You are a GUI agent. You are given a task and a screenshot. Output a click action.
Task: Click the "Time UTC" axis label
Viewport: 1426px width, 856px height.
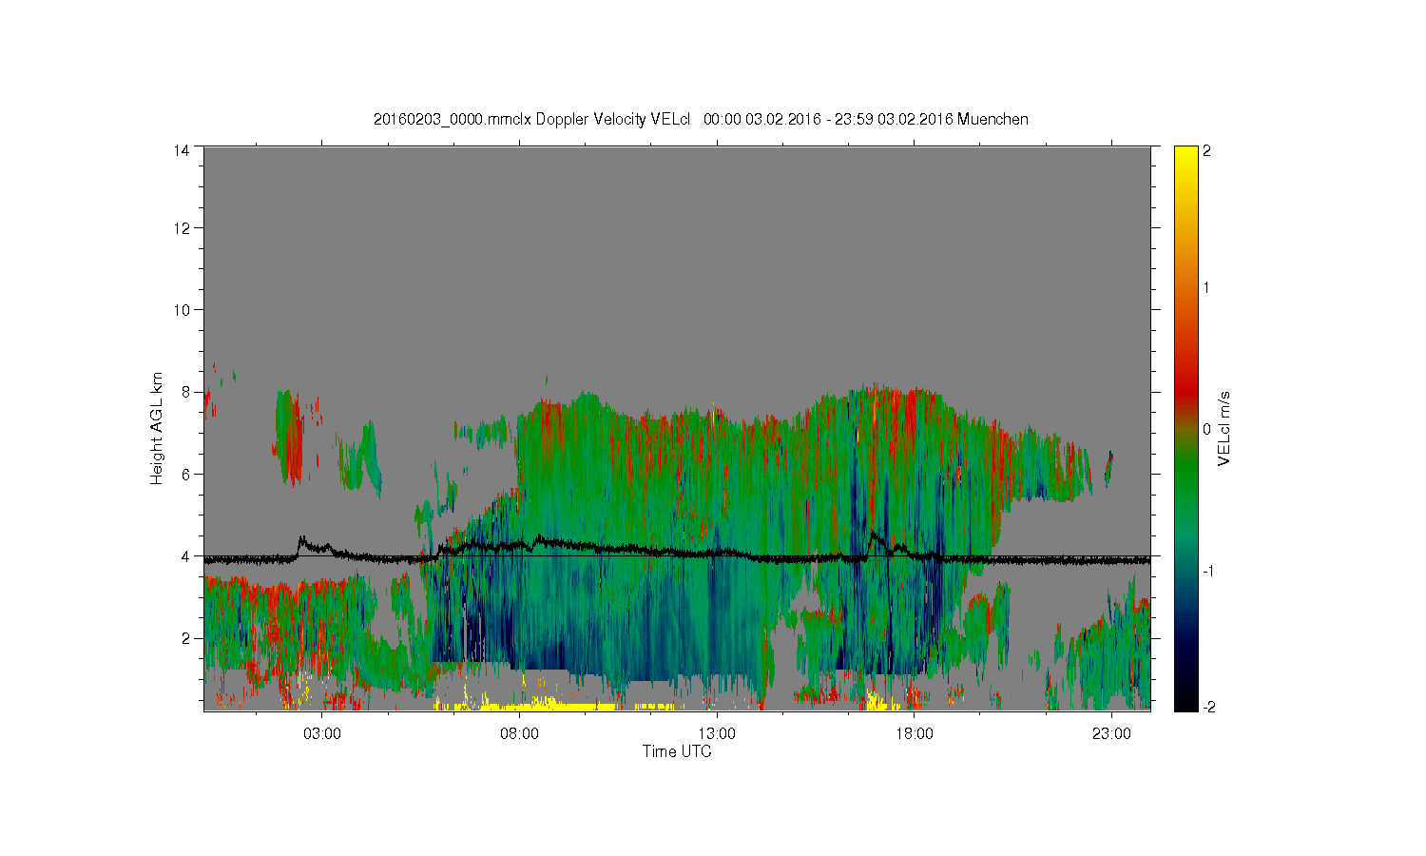pyautogui.click(x=677, y=751)
